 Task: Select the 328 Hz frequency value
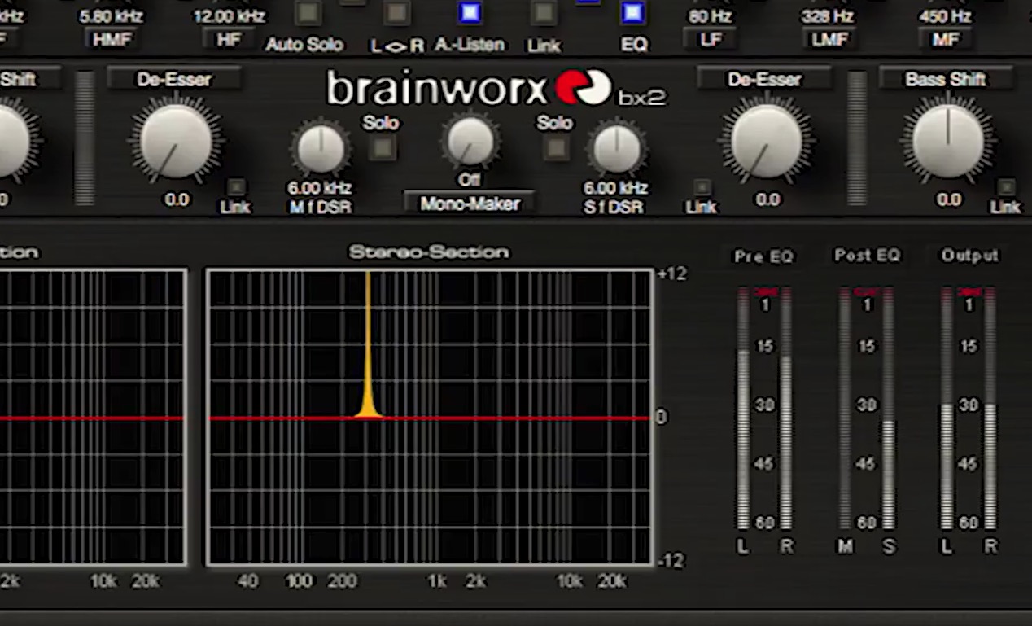click(x=827, y=16)
